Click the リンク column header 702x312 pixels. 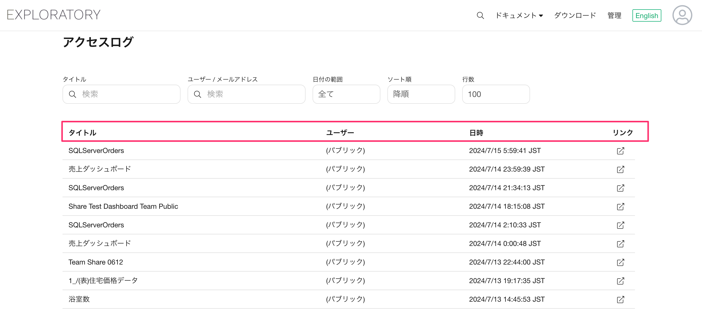click(x=623, y=133)
